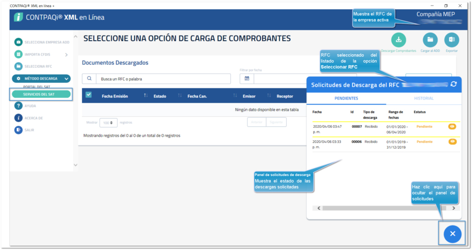View details of request 00007
Image resolution: width=472 pixels, height=250 pixels.
(452, 126)
